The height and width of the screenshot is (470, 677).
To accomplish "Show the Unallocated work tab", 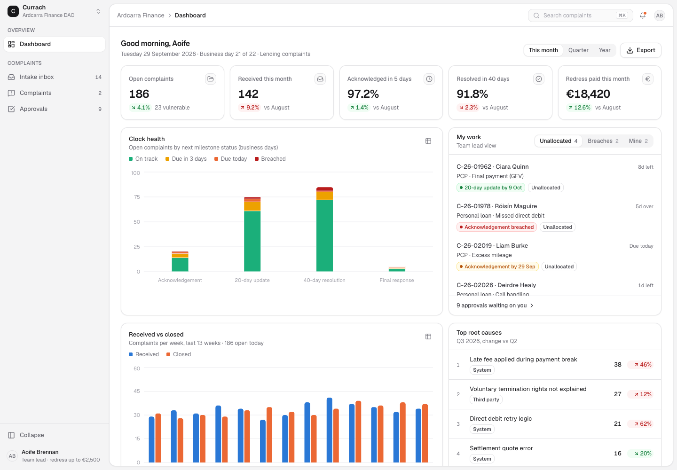I will [x=559, y=141].
